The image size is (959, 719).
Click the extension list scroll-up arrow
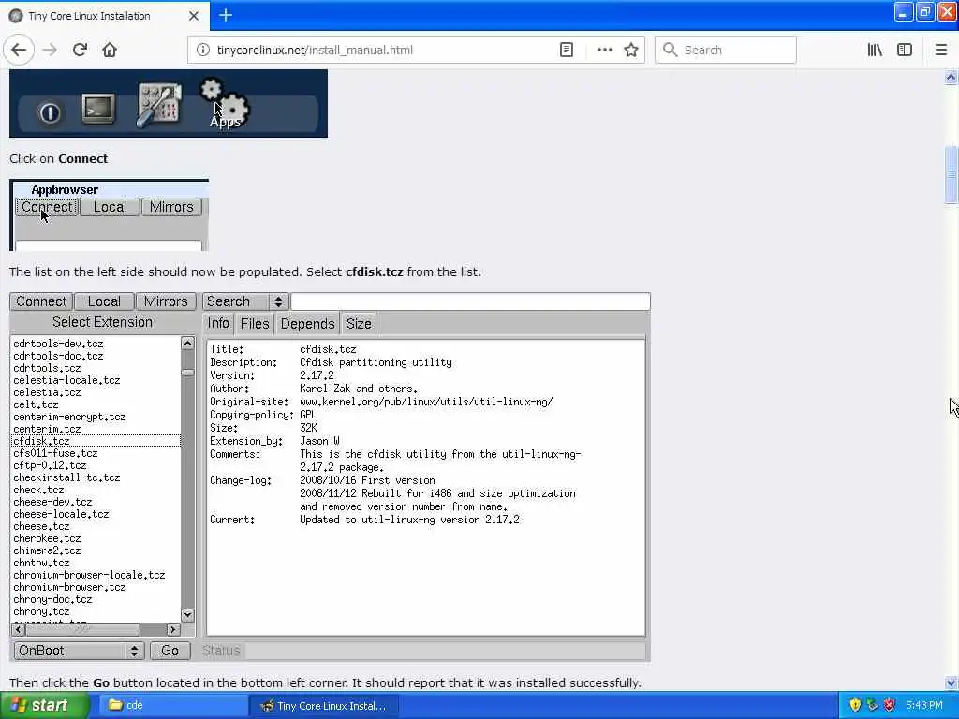pos(187,343)
